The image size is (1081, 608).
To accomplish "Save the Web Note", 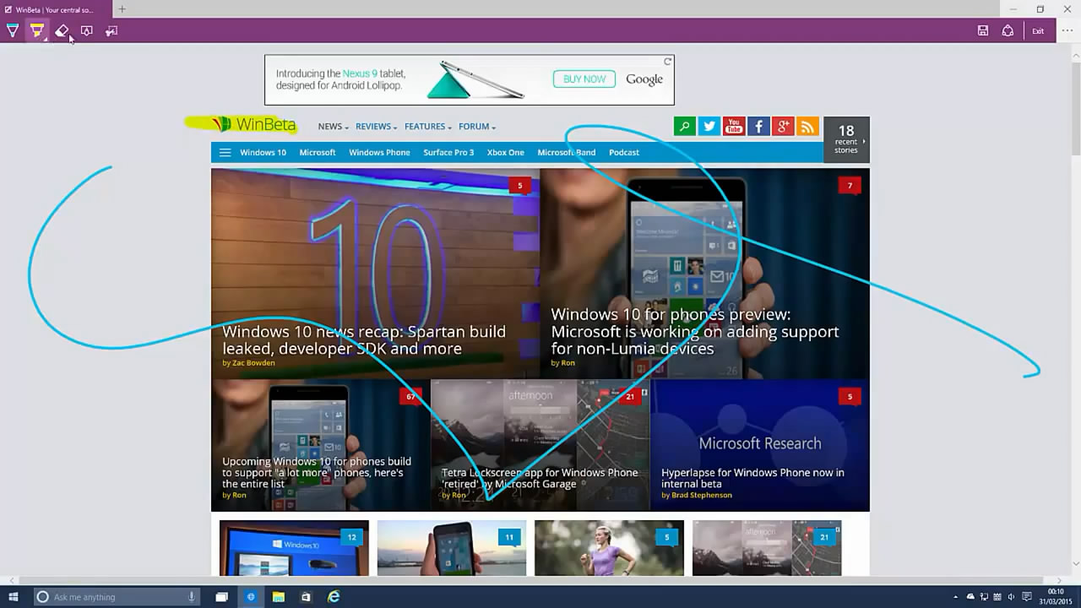I will (x=982, y=30).
